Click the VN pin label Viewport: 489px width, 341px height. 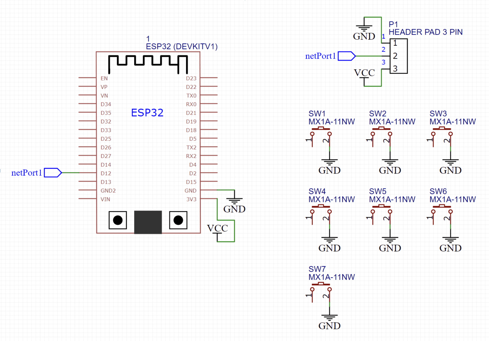point(104,96)
